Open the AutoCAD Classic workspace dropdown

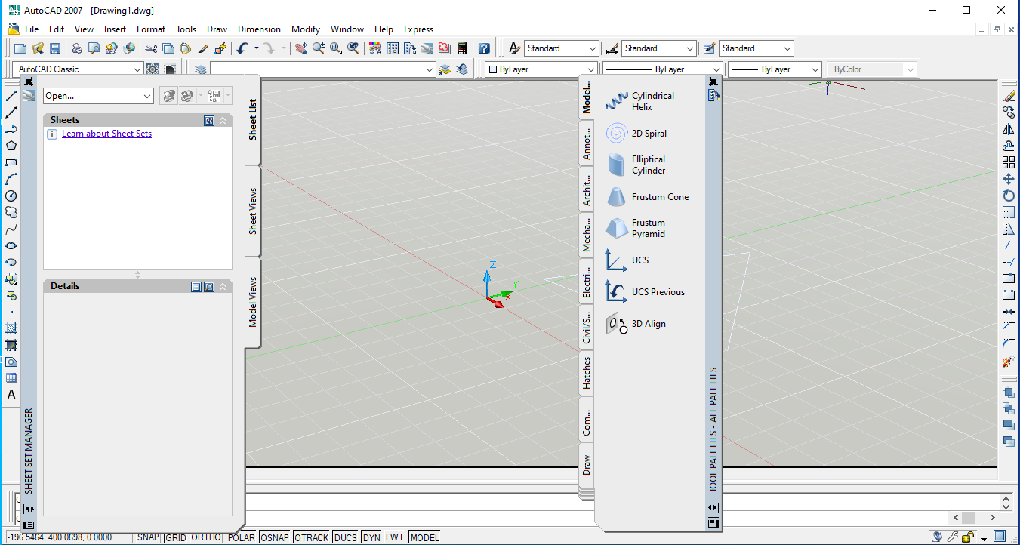coord(137,69)
